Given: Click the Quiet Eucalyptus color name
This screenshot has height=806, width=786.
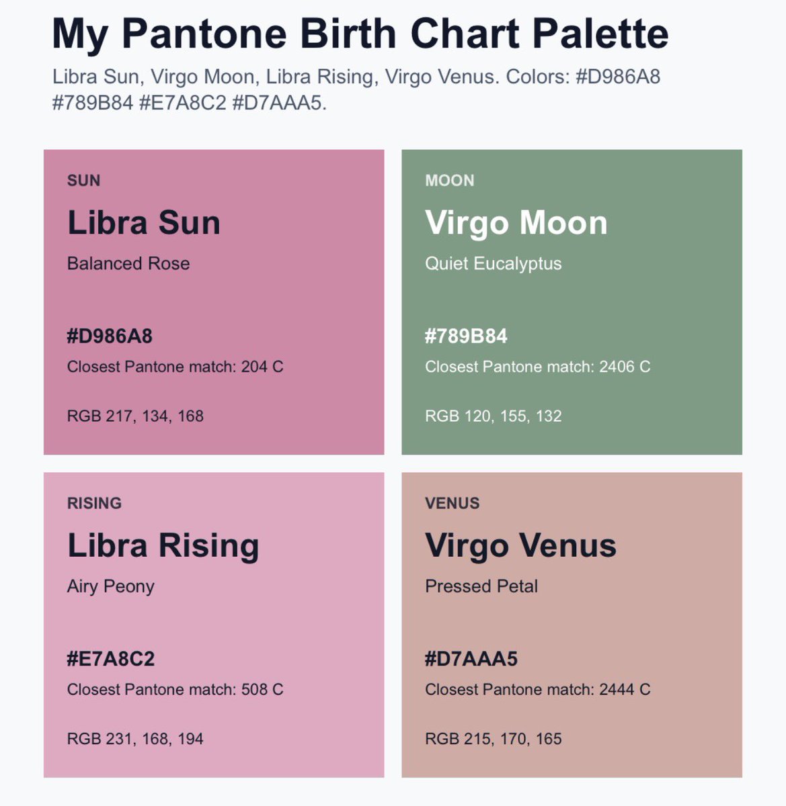Looking at the screenshot, I should click(x=494, y=264).
